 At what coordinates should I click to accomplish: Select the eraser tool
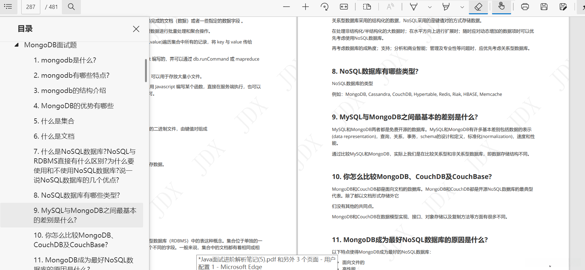[478, 7]
